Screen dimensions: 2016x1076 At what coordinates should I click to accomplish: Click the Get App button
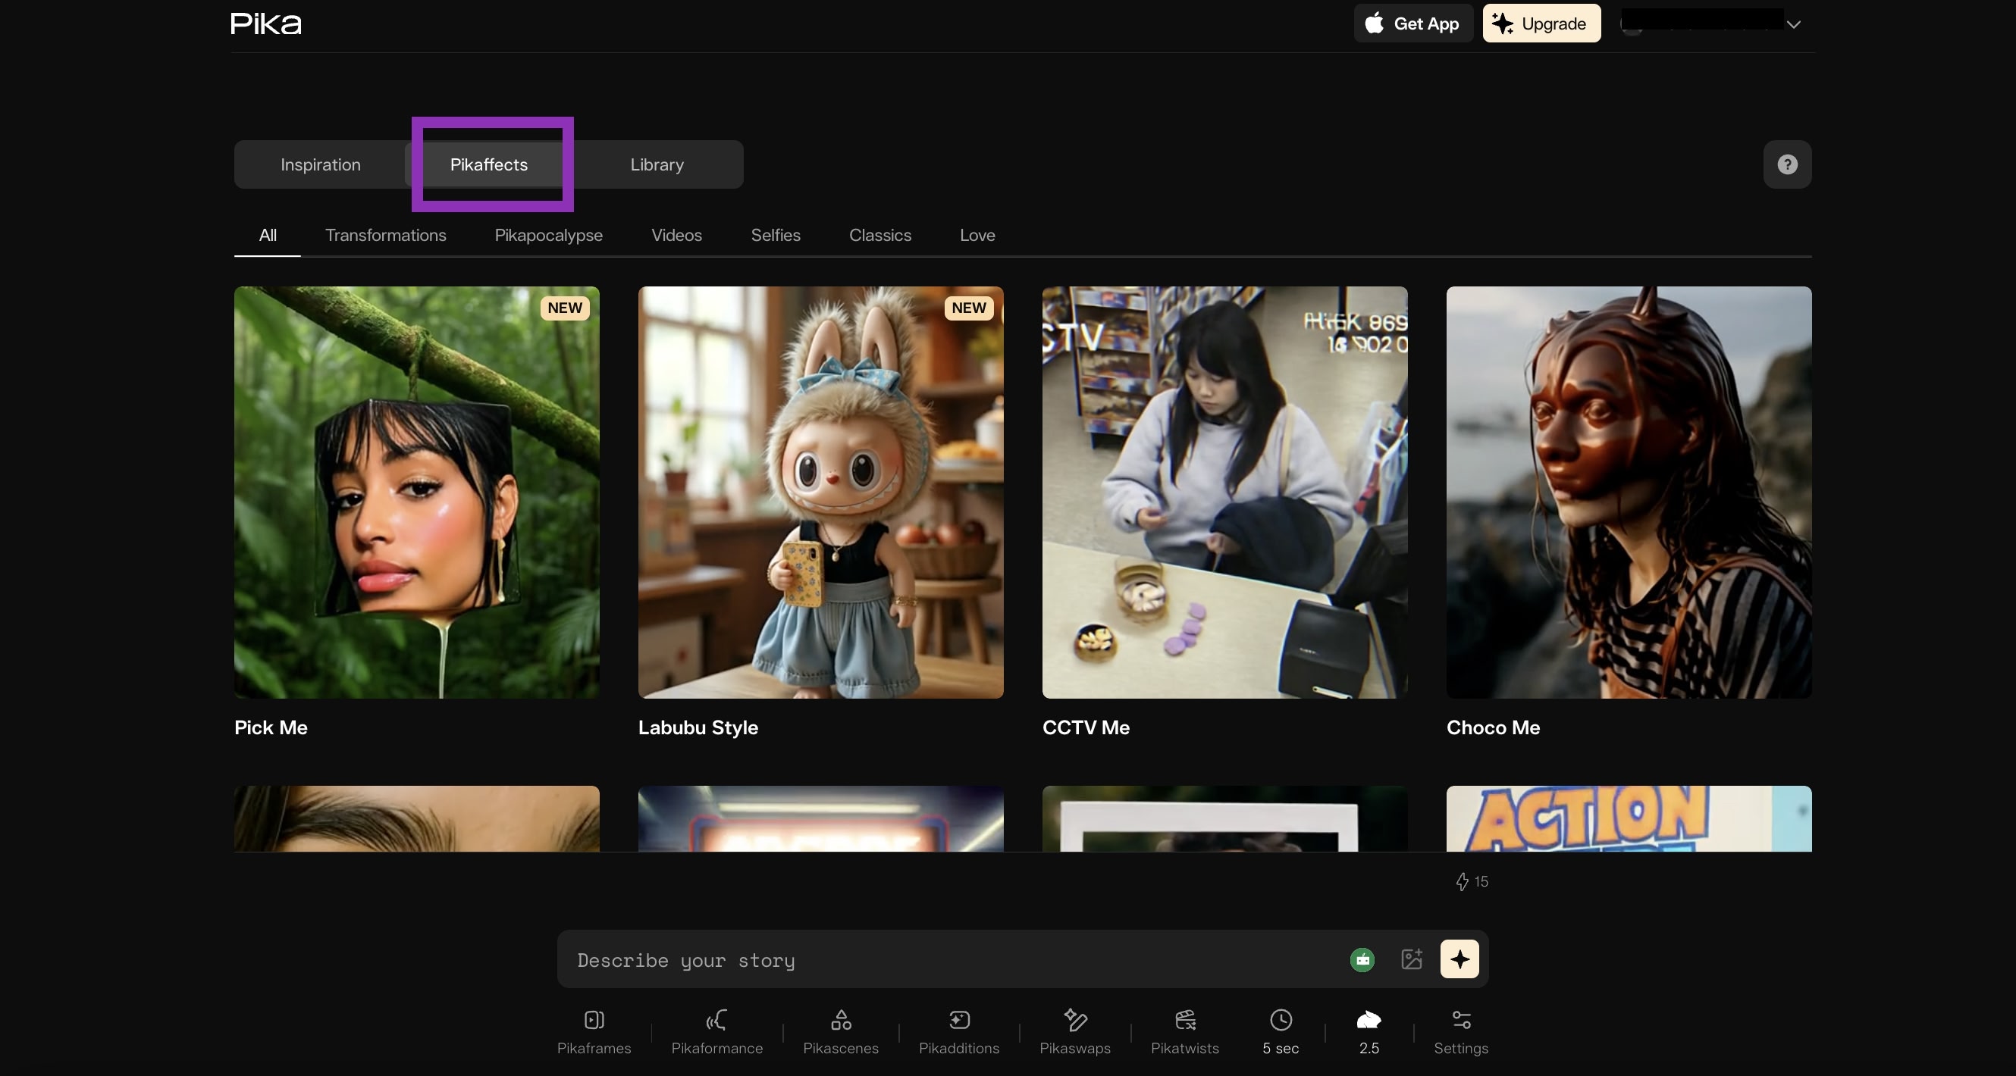point(1413,23)
